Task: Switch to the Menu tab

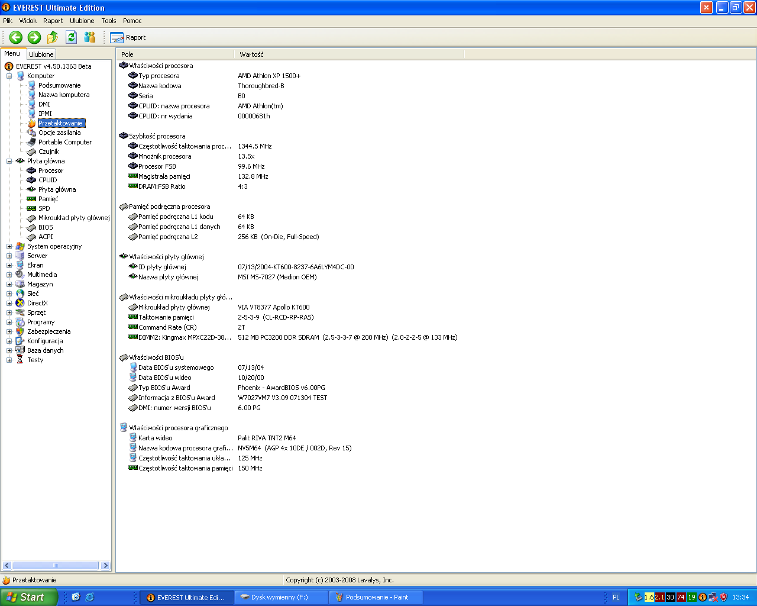Action: (x=12, y=53)
